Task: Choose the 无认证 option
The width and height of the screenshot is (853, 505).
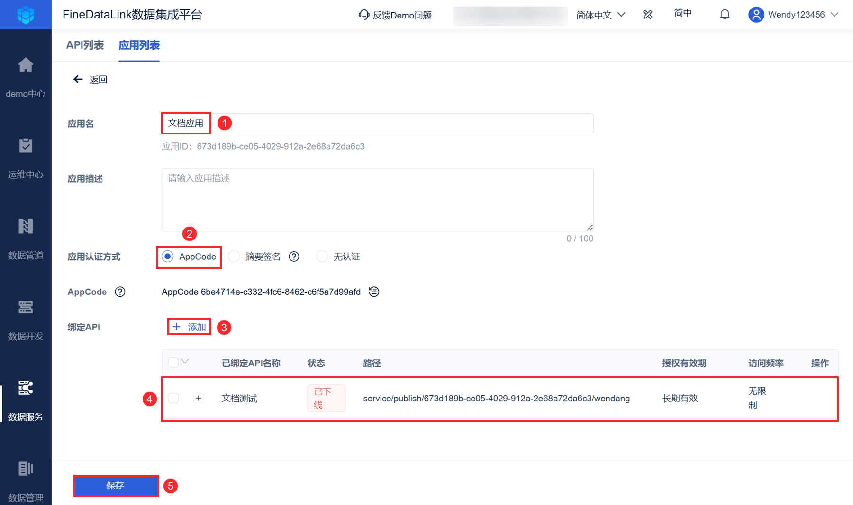Action: coord(322,257)
